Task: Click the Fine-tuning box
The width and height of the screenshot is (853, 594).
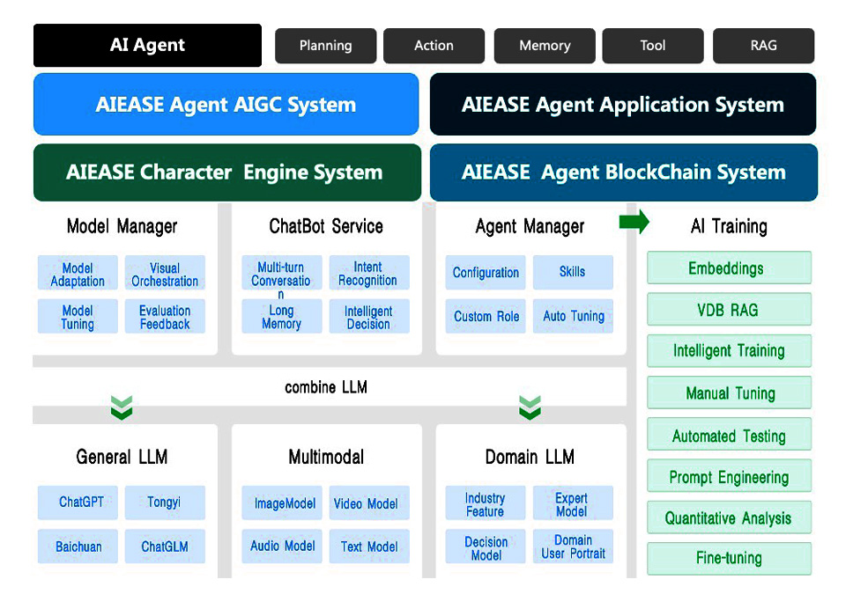Action: coord(729,558)
